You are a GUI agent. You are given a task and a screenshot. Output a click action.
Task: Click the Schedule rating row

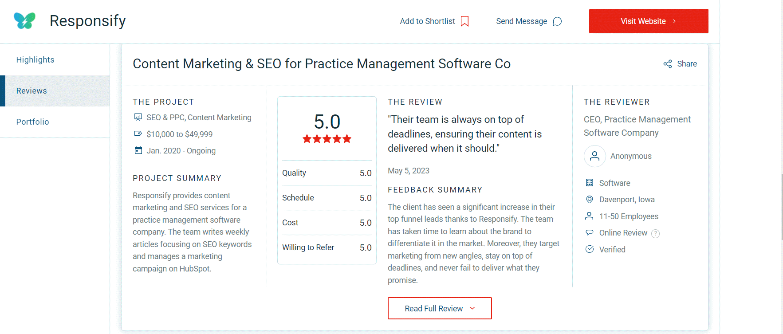point(327,198)
